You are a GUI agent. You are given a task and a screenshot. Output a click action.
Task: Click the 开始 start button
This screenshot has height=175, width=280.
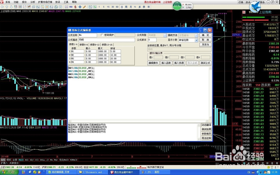9,172
